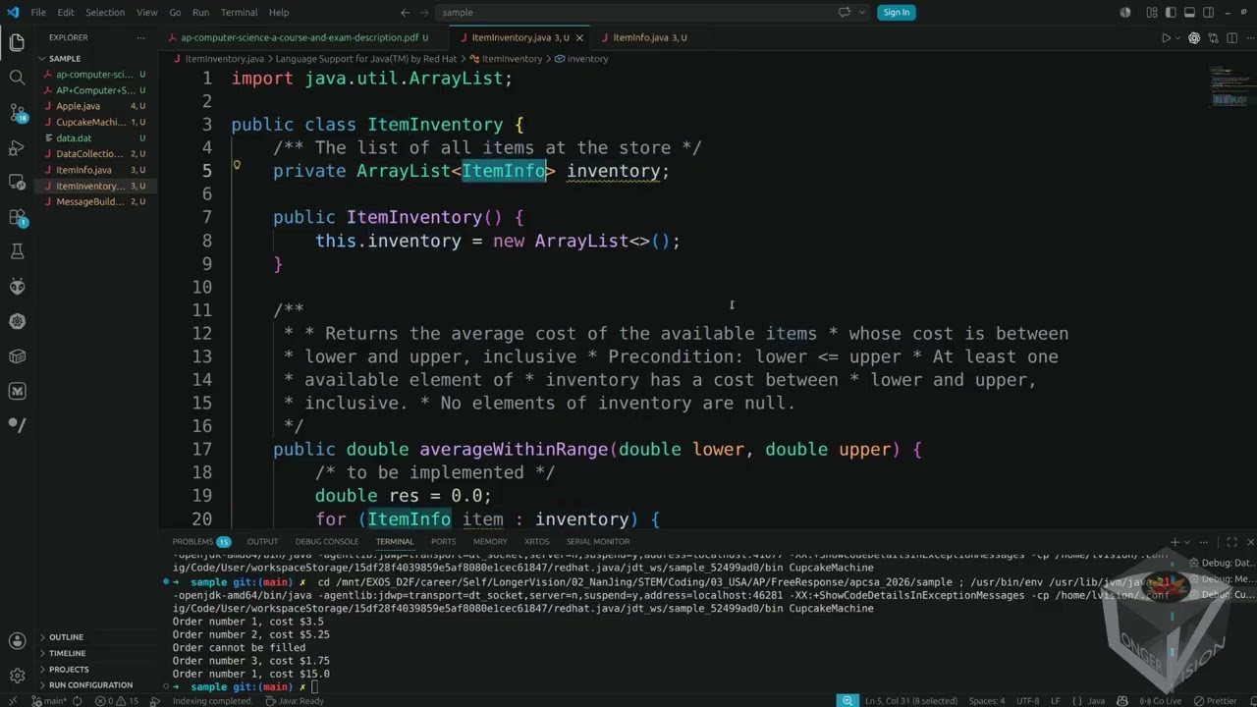The image size is (1257, 707).
Task: Open the chat icon in title bar
Action: [845, 13]
